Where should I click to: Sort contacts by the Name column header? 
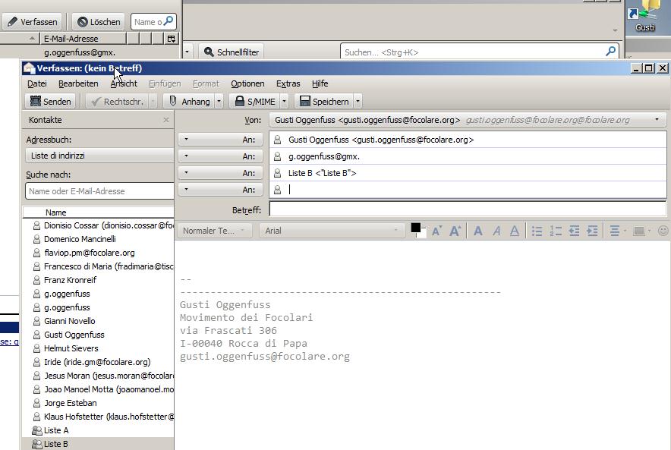99,212
